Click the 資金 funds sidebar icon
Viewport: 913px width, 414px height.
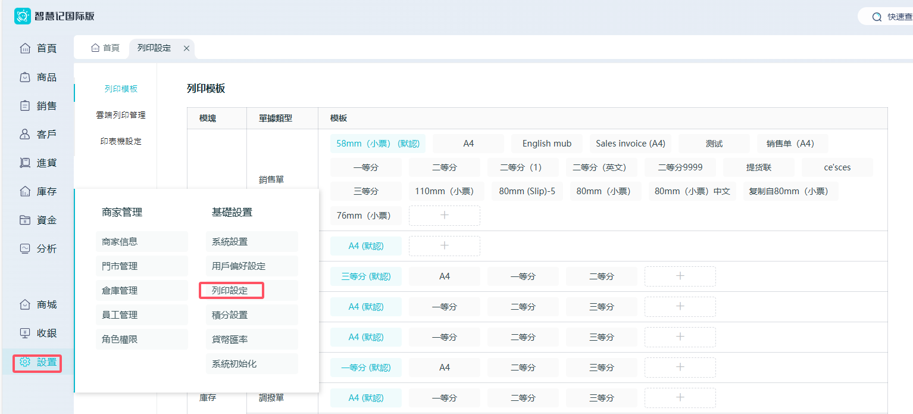click(25, 220)
